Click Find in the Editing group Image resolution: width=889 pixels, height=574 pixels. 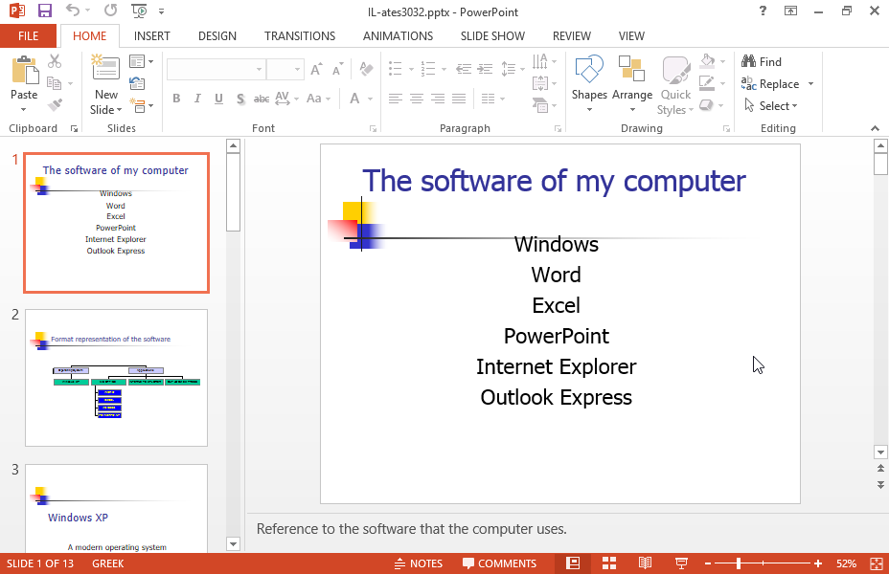[762, 61]
